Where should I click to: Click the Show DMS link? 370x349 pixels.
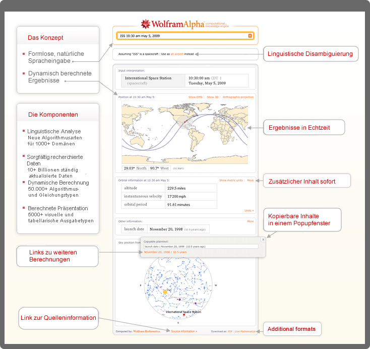(196, 97)
